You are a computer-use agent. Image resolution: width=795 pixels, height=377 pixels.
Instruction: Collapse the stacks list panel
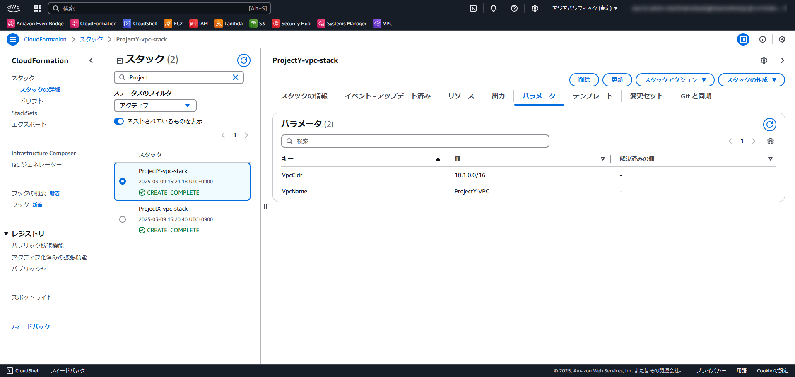[120, 61]
